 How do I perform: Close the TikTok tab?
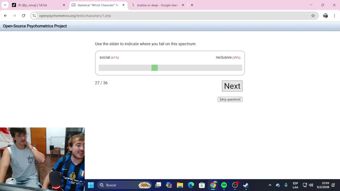coord(64,5)
